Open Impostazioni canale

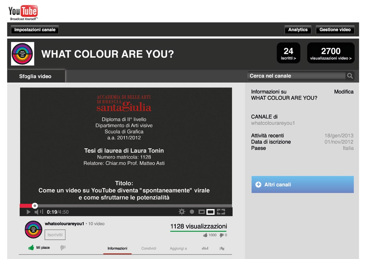pyautogui.click(x=35, y=30)
